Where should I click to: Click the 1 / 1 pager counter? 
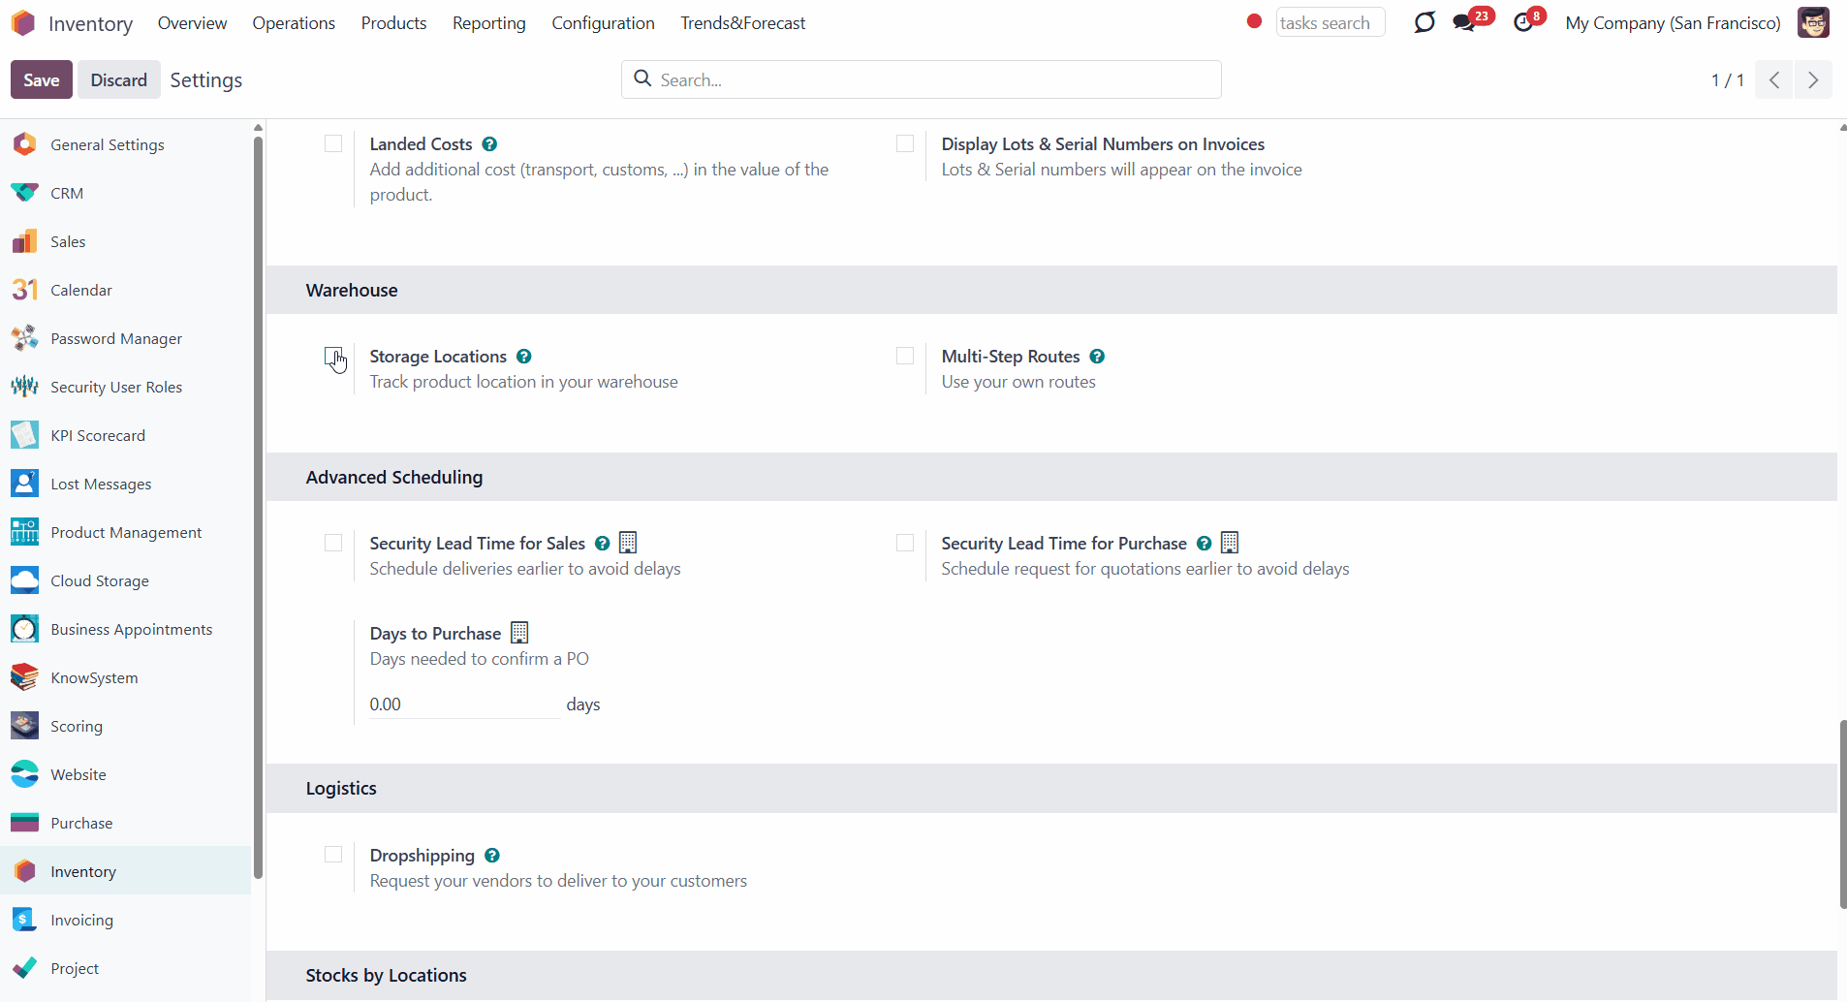point(1727,79)
